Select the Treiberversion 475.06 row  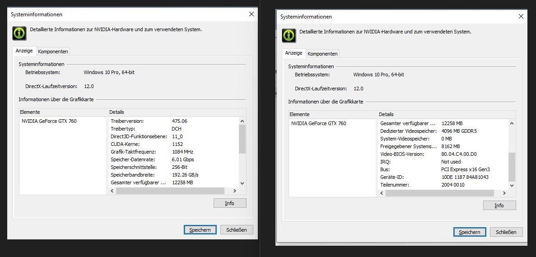tap(174, 121)
